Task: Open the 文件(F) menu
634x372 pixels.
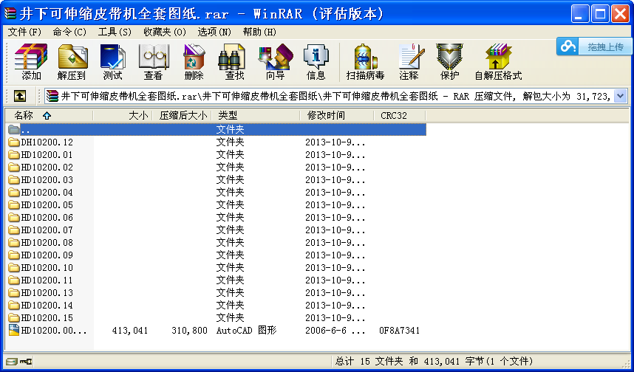Action: pyautogui.click(x=24, y=32)
